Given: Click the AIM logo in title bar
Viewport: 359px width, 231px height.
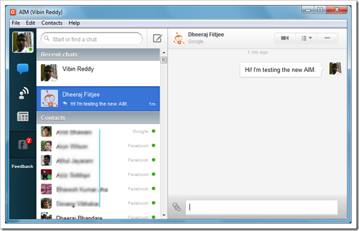Looking at the screenshot, I should pos(13,12).
